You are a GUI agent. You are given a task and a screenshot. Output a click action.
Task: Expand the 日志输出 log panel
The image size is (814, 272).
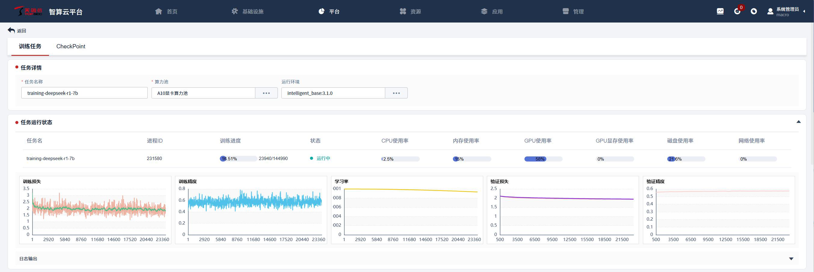[791, 259]
